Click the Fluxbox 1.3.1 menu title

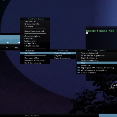point(35,19)
